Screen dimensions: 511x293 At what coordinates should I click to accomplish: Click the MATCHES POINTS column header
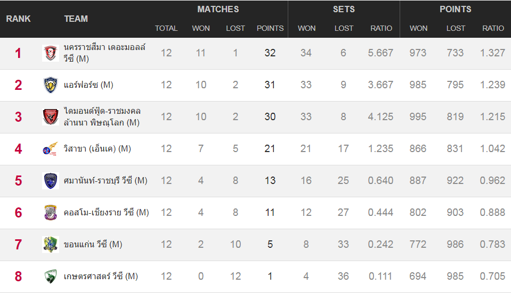pos(270,28)
